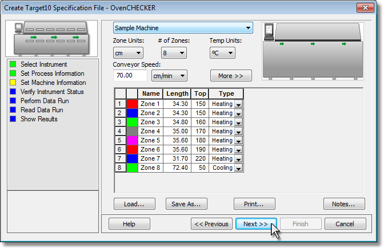Click the Load... button
This screenshot has height=249, width=384.
pos(134,204)
